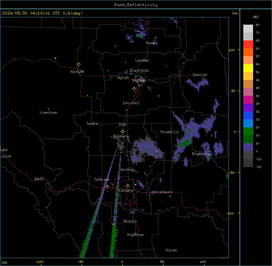Click the Stettler city label
This screenshot has height=266, width=272.
point(200,75)
